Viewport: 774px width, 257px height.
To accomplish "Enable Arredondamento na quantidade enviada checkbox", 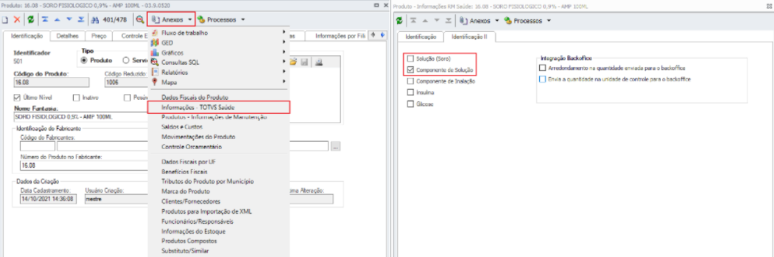I will pos(543,68).
